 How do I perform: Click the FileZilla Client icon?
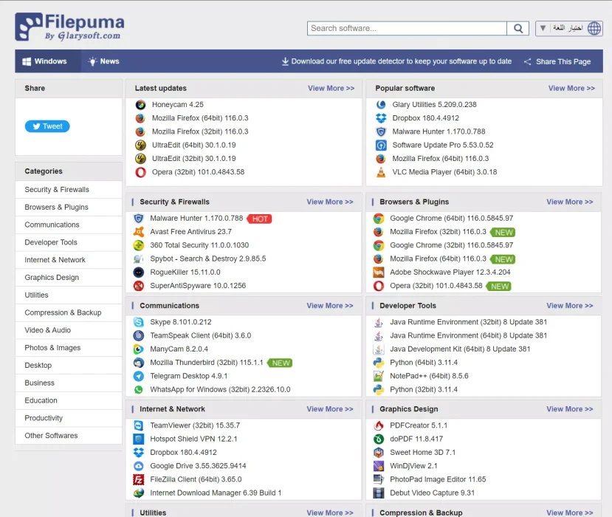[x=139, y=479]
